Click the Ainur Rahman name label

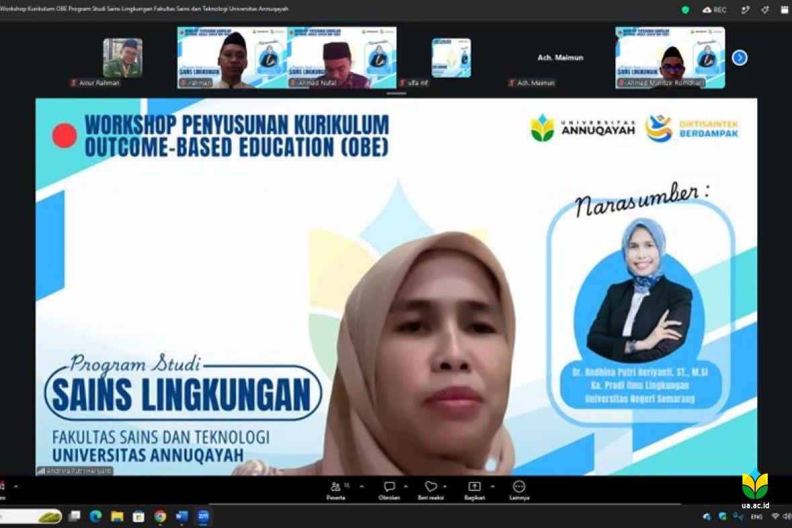[x=96, y=83]
